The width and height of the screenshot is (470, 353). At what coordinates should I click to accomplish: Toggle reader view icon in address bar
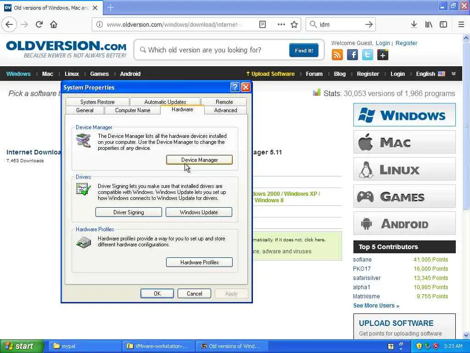click(x=262, y=24)
